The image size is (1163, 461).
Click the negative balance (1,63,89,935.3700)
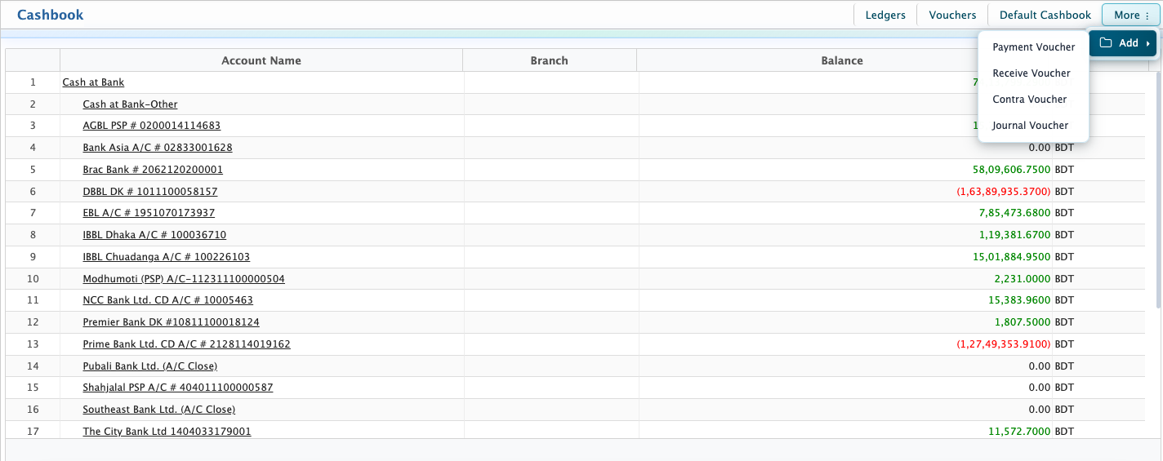(x=1004, y=192)
